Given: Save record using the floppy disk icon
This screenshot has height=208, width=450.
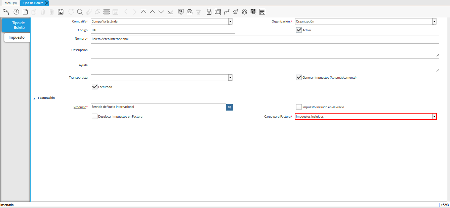Looking at the screenshot, I should coord(60,12).
